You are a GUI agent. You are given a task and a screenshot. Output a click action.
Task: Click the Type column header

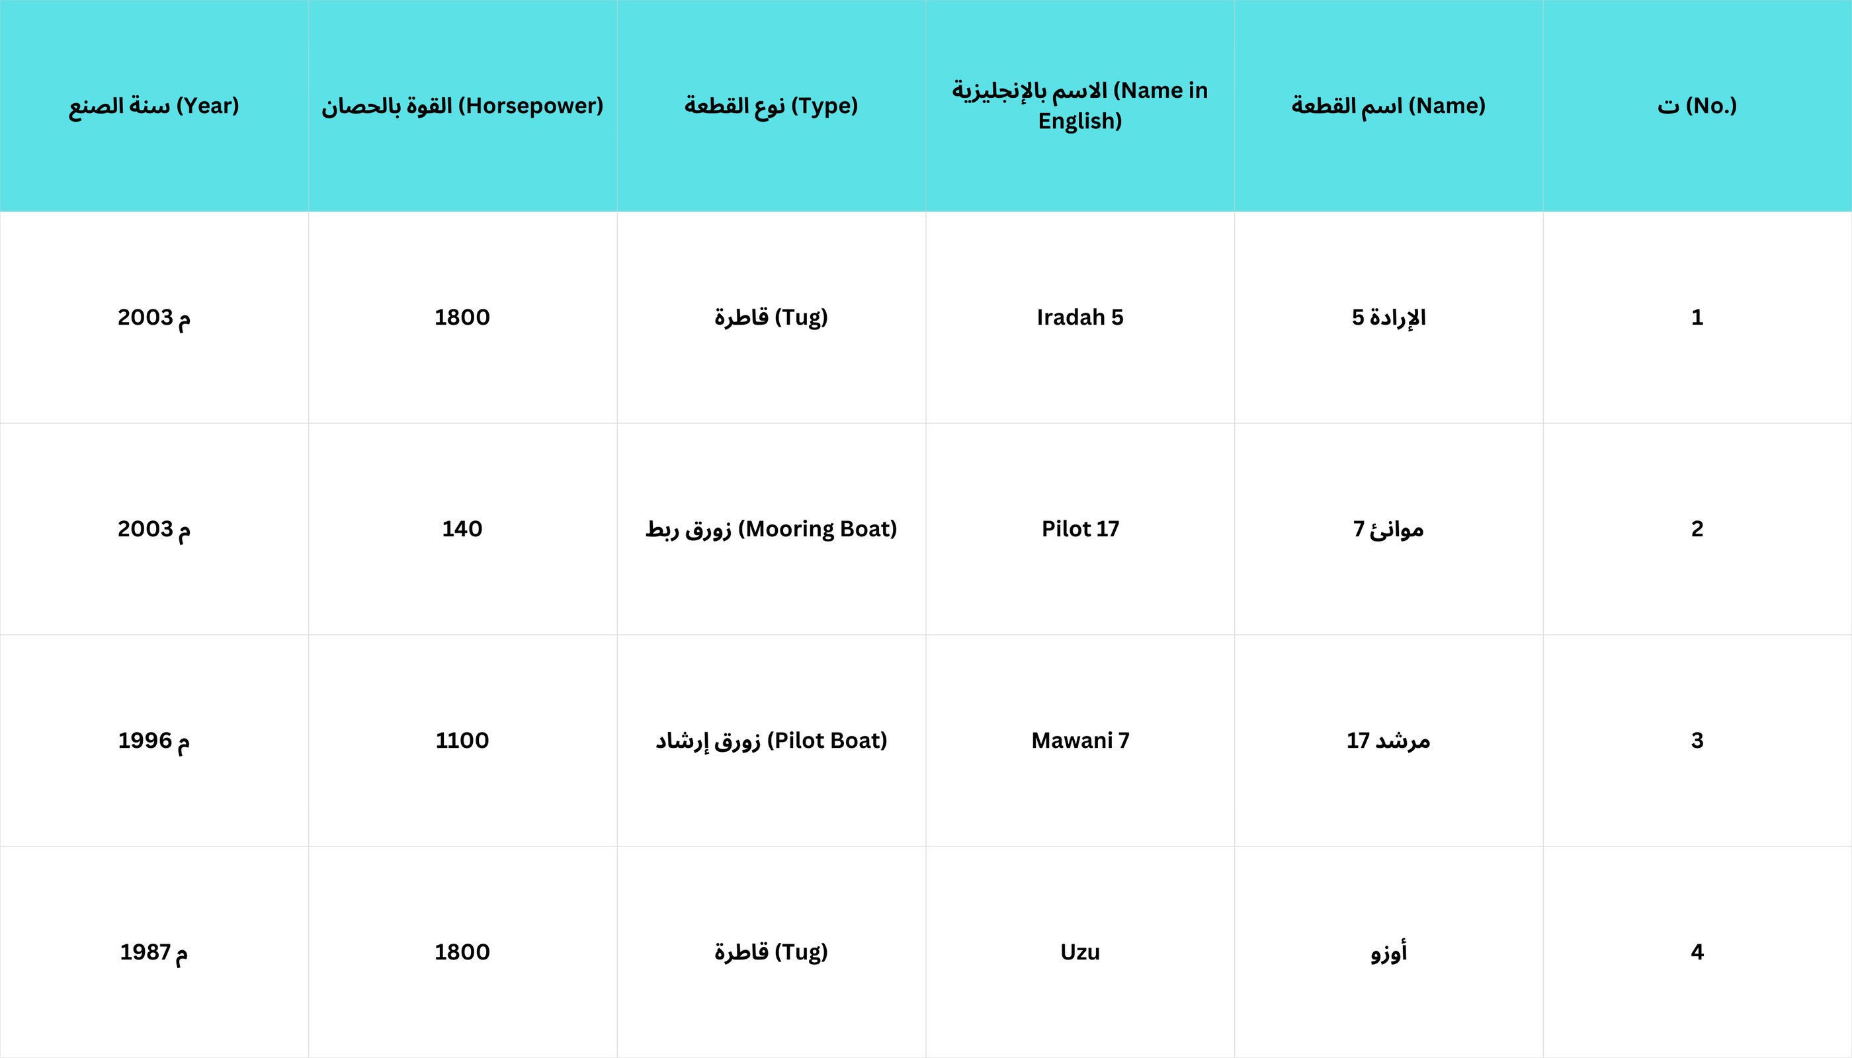tap(771, 106)
